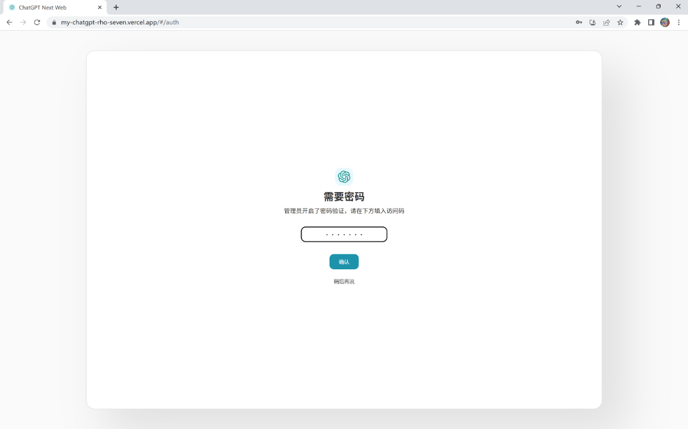Restore down the browser window
The height and width of the screenshot is (429, 688).
pos(658,7)
